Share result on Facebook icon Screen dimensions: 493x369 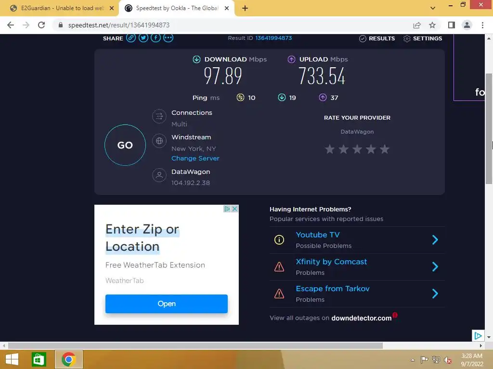pyautogui.click(x=156, y=38)
